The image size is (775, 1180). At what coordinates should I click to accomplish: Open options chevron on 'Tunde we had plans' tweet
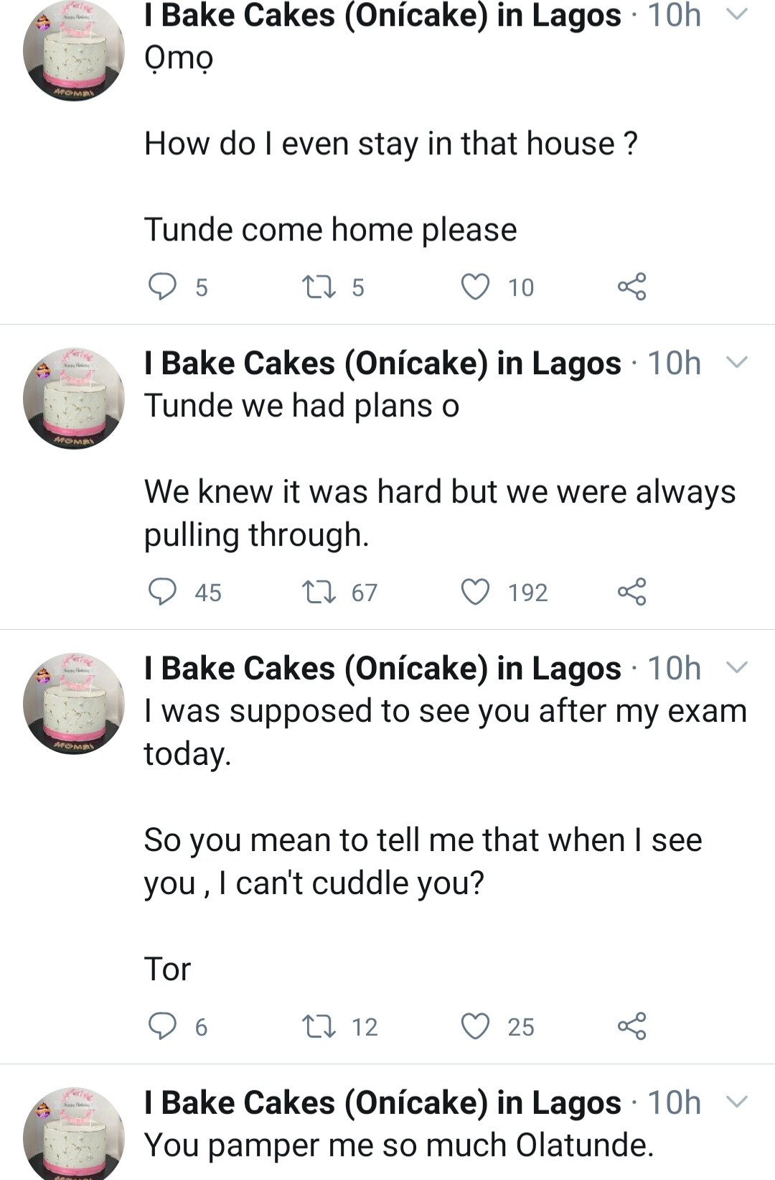737,363
